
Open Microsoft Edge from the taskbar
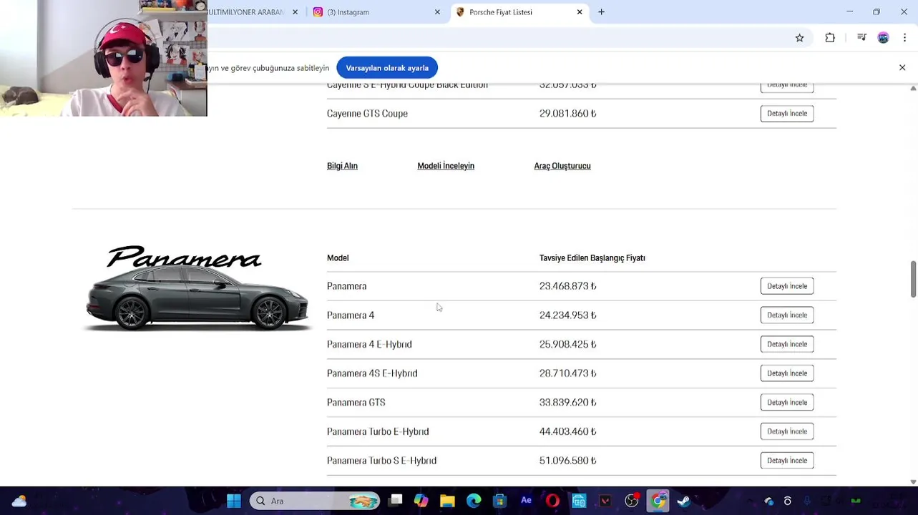474,501
